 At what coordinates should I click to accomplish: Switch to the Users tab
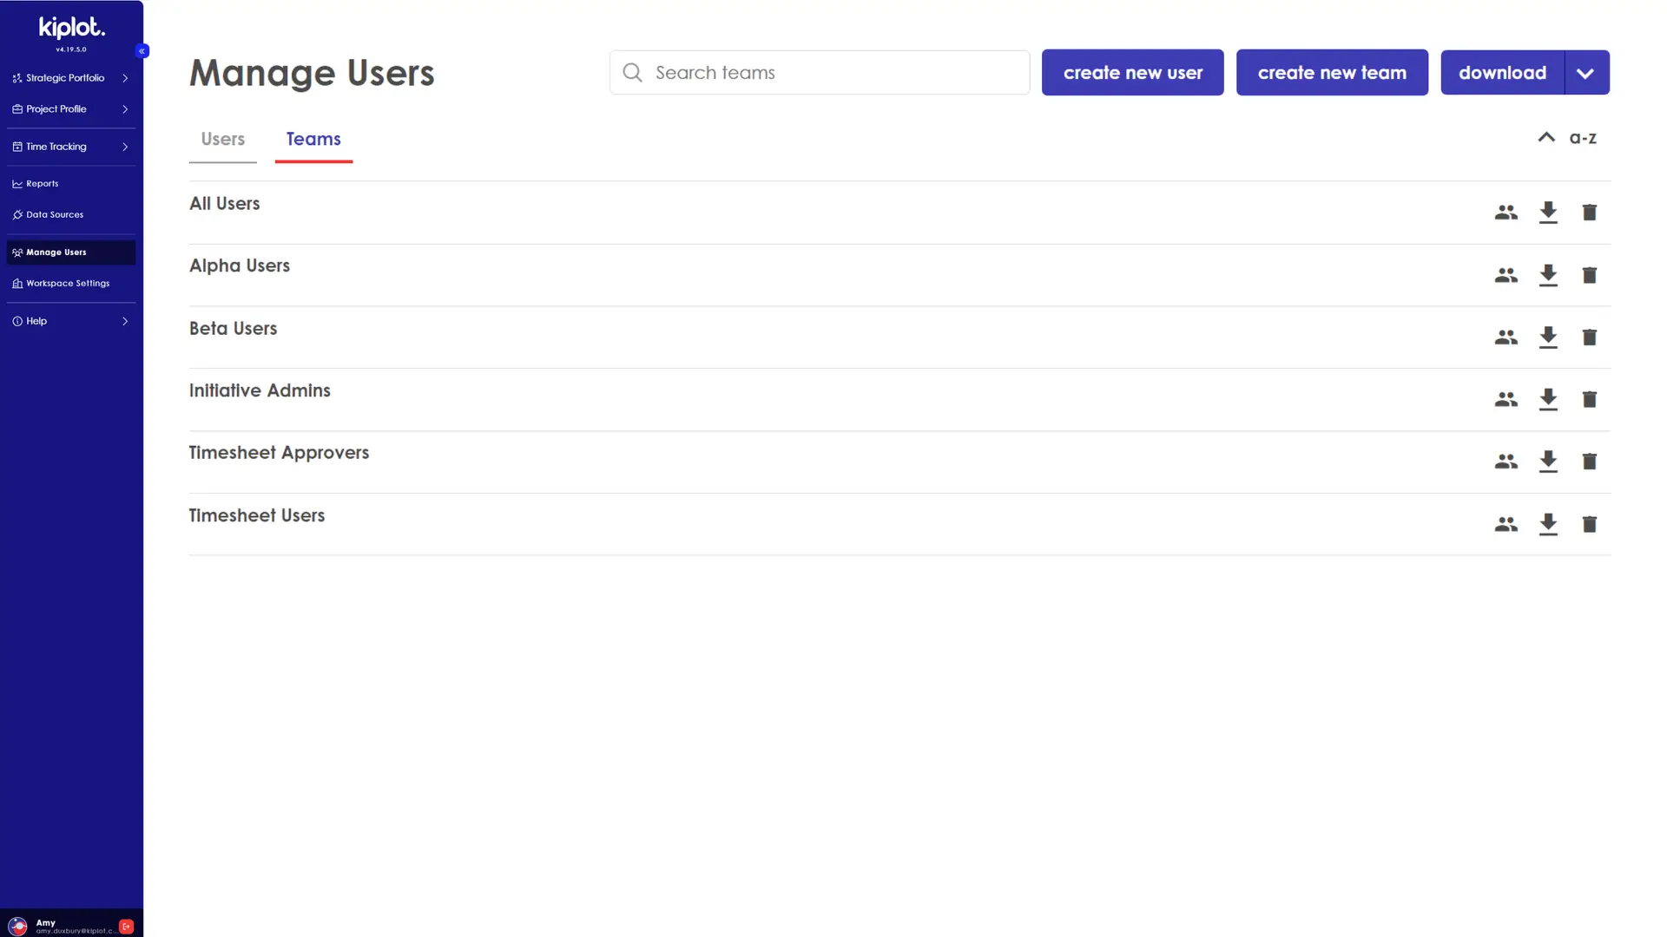tap(222, 139)
